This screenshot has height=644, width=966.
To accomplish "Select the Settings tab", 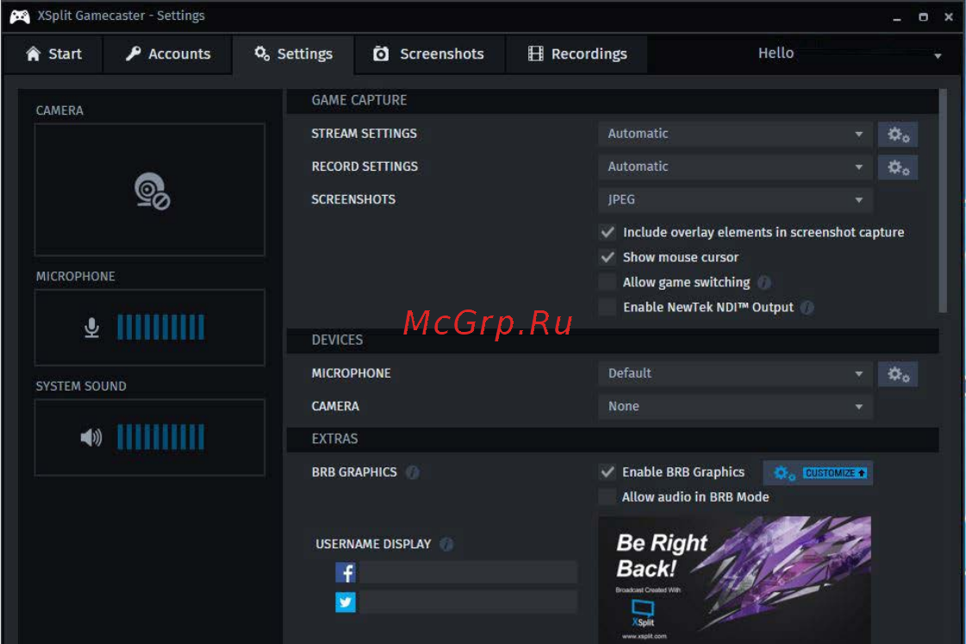I will coord(293,54).
